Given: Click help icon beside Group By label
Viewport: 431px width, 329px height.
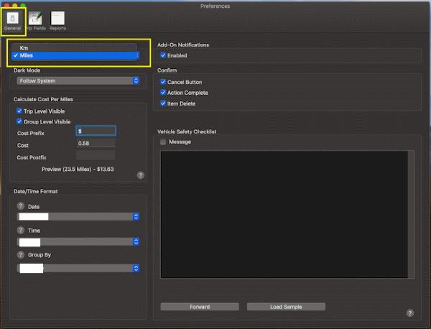Looking at the screenshot, I should [x=21, y=254].
